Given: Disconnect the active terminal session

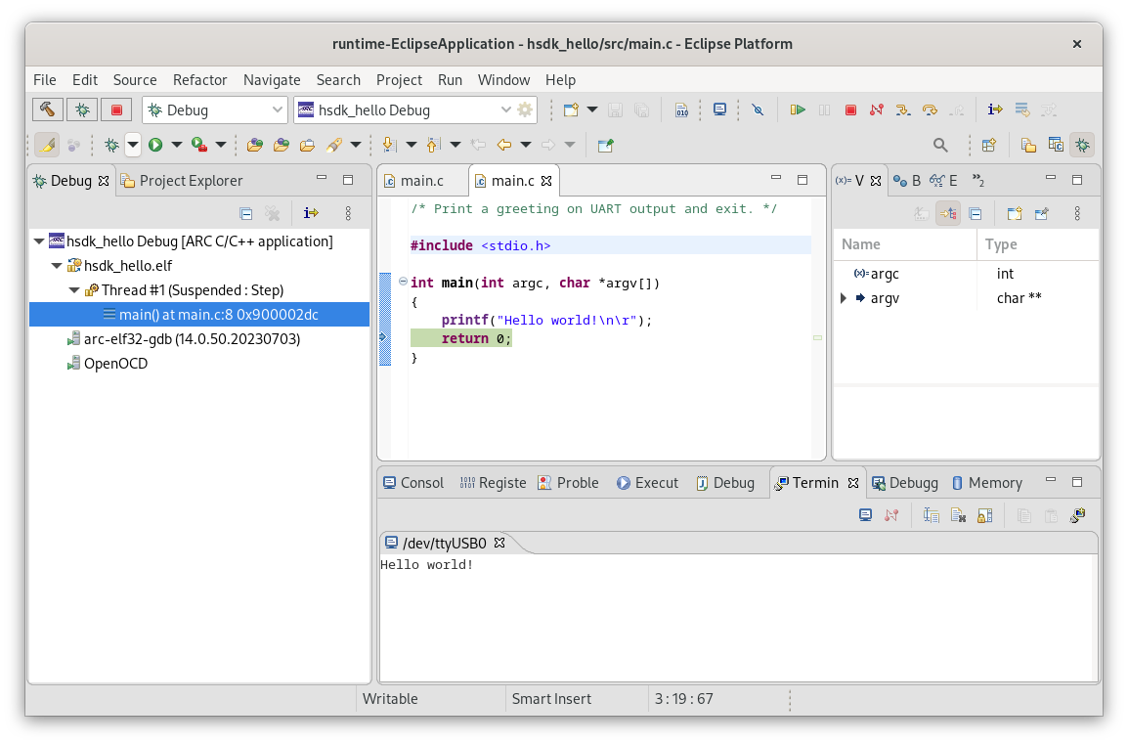Looking at the screenshot, I should (891, 515).
